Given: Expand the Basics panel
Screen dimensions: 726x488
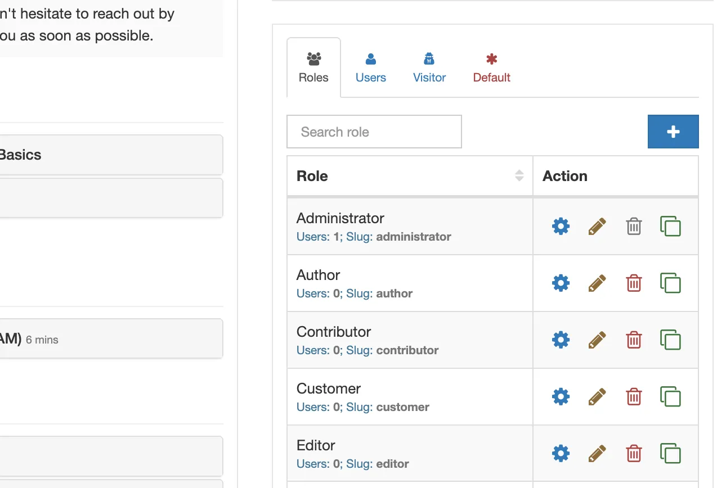Looking at the screenshot, I should pos(111,155).
